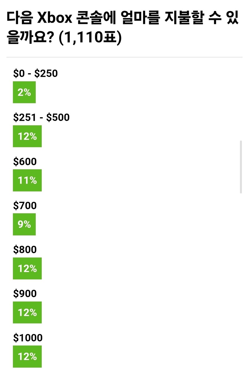Click the 1,110표 vote count
Viewport: 249px width, 369px height.
pos(90,37)
